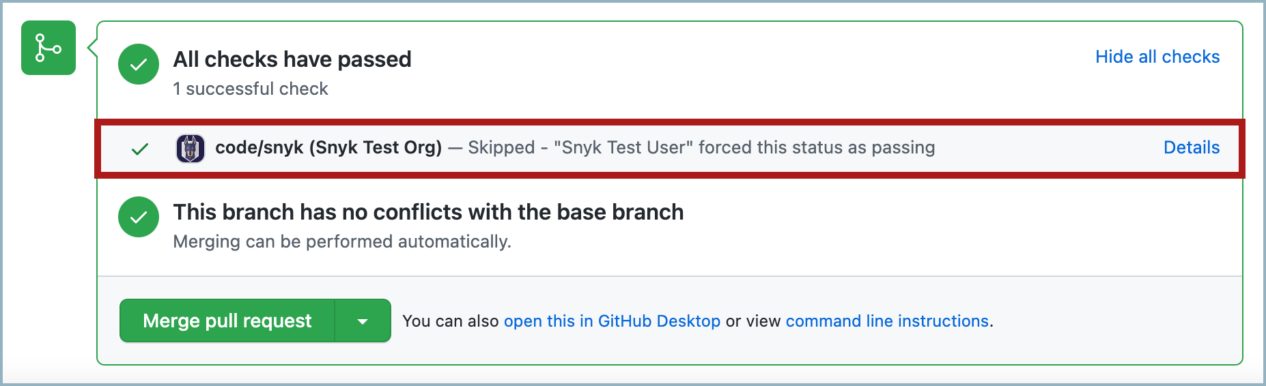Open the Details link for code/snyk check

1192,147
